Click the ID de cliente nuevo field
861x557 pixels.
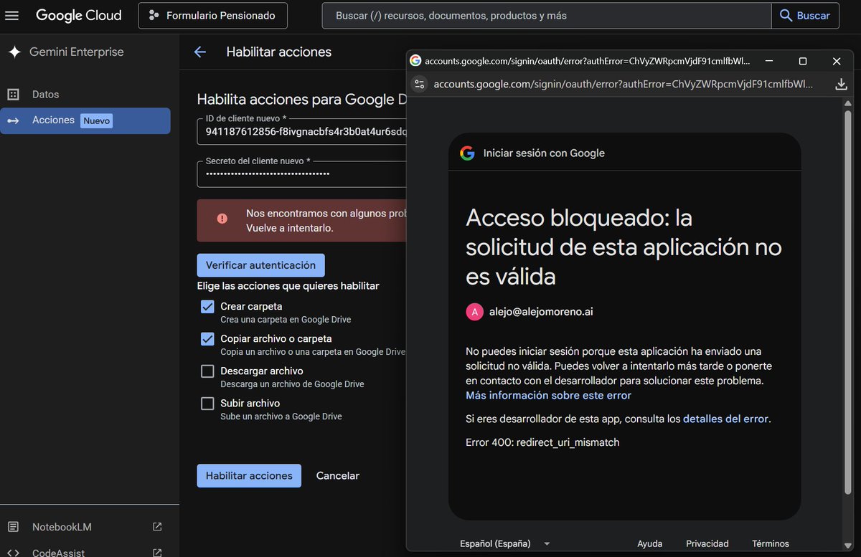pos(302,132)
